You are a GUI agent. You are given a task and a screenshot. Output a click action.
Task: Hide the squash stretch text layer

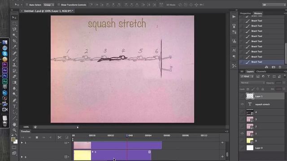[242, 104]
